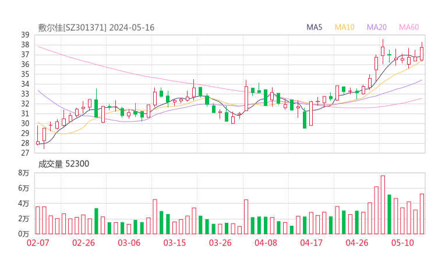Click the 02-26 date axis label
Screen dimensions: 431x256
83,243
